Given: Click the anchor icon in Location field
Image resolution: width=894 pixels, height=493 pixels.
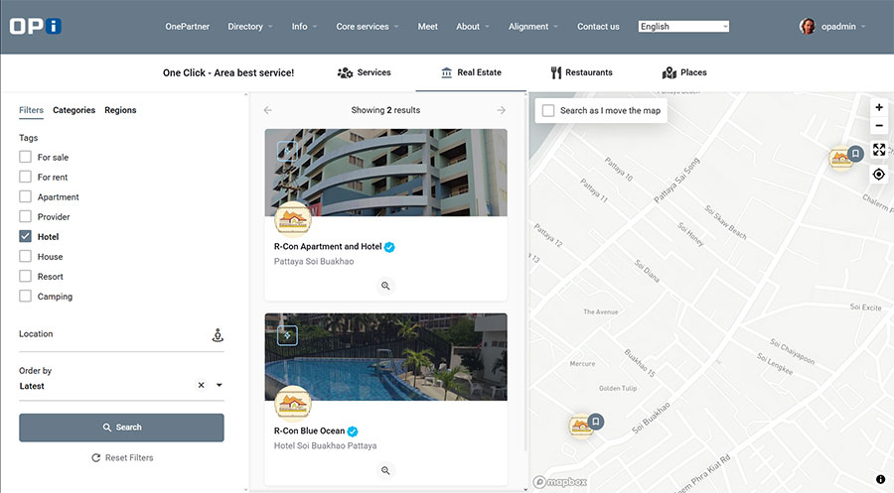Looking at the screenshot, I should tap(218, 335).
